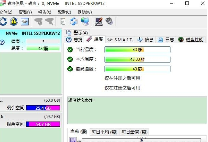Select the 当前 temperature chart tab
This screenshot has width=208, height=142.
point(79,132)
